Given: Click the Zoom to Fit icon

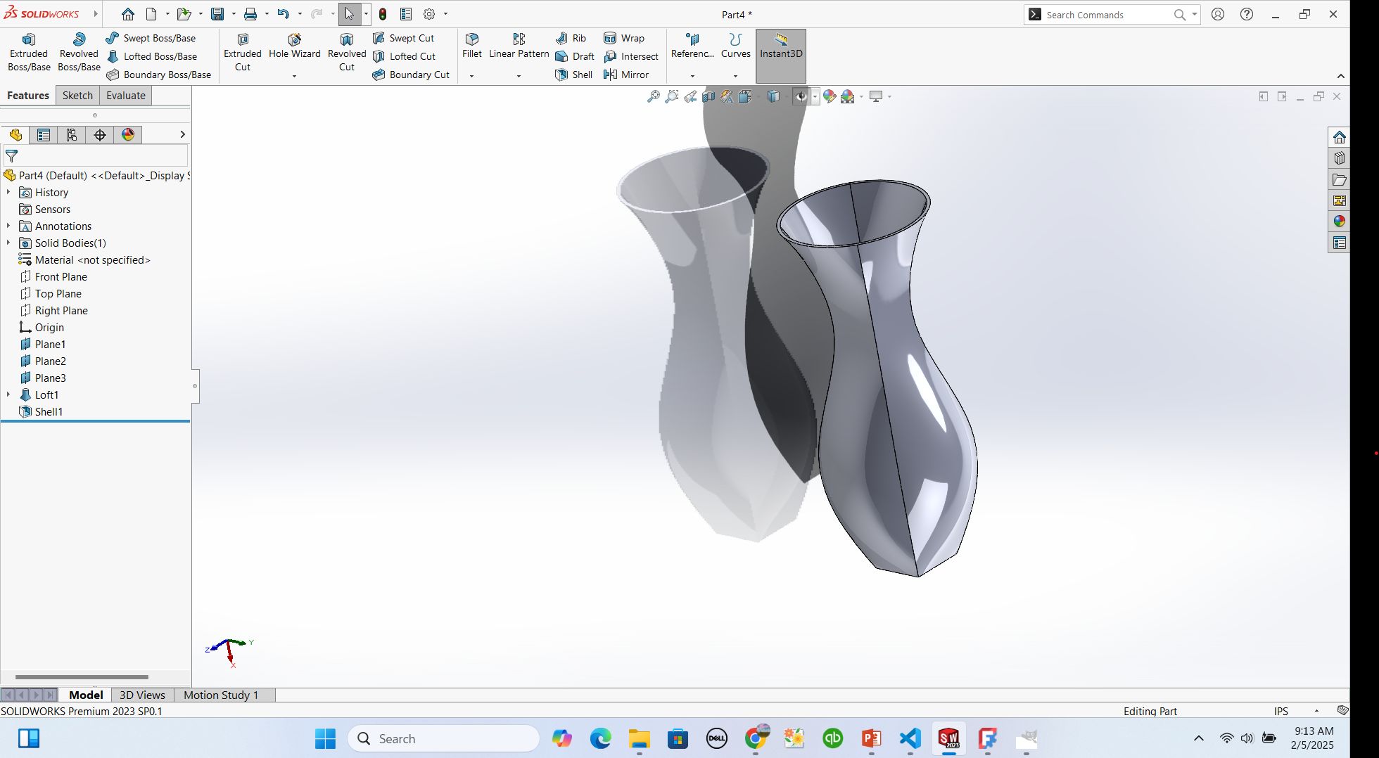Looking at the screenshot, I should (654, 96).
